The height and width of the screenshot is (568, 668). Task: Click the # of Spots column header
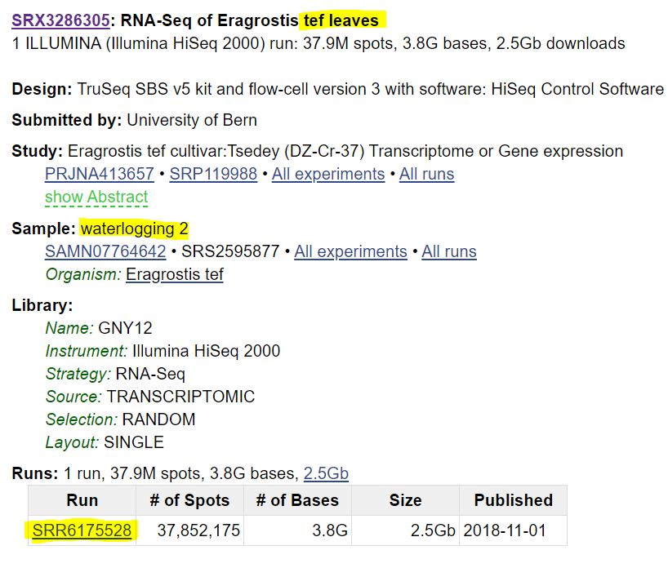[189, 500]
